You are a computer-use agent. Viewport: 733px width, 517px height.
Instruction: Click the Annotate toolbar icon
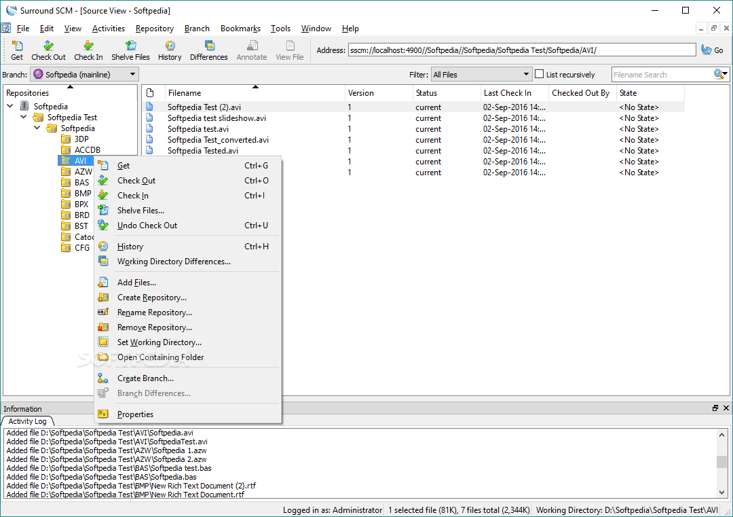252,50
